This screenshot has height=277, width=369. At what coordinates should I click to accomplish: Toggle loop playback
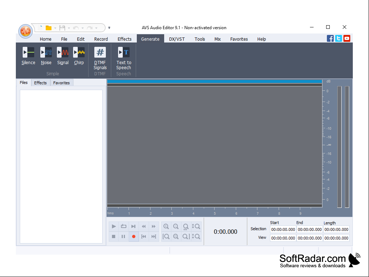coord(123,226)
